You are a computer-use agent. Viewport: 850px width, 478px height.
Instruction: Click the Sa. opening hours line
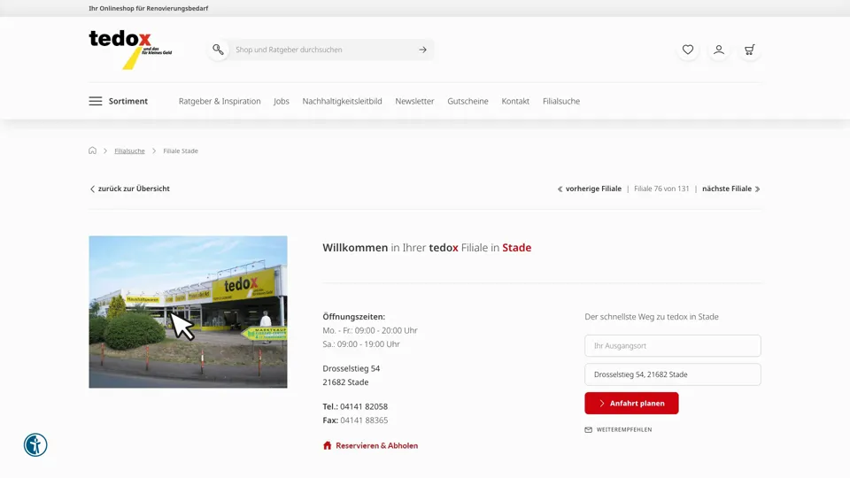361,344
